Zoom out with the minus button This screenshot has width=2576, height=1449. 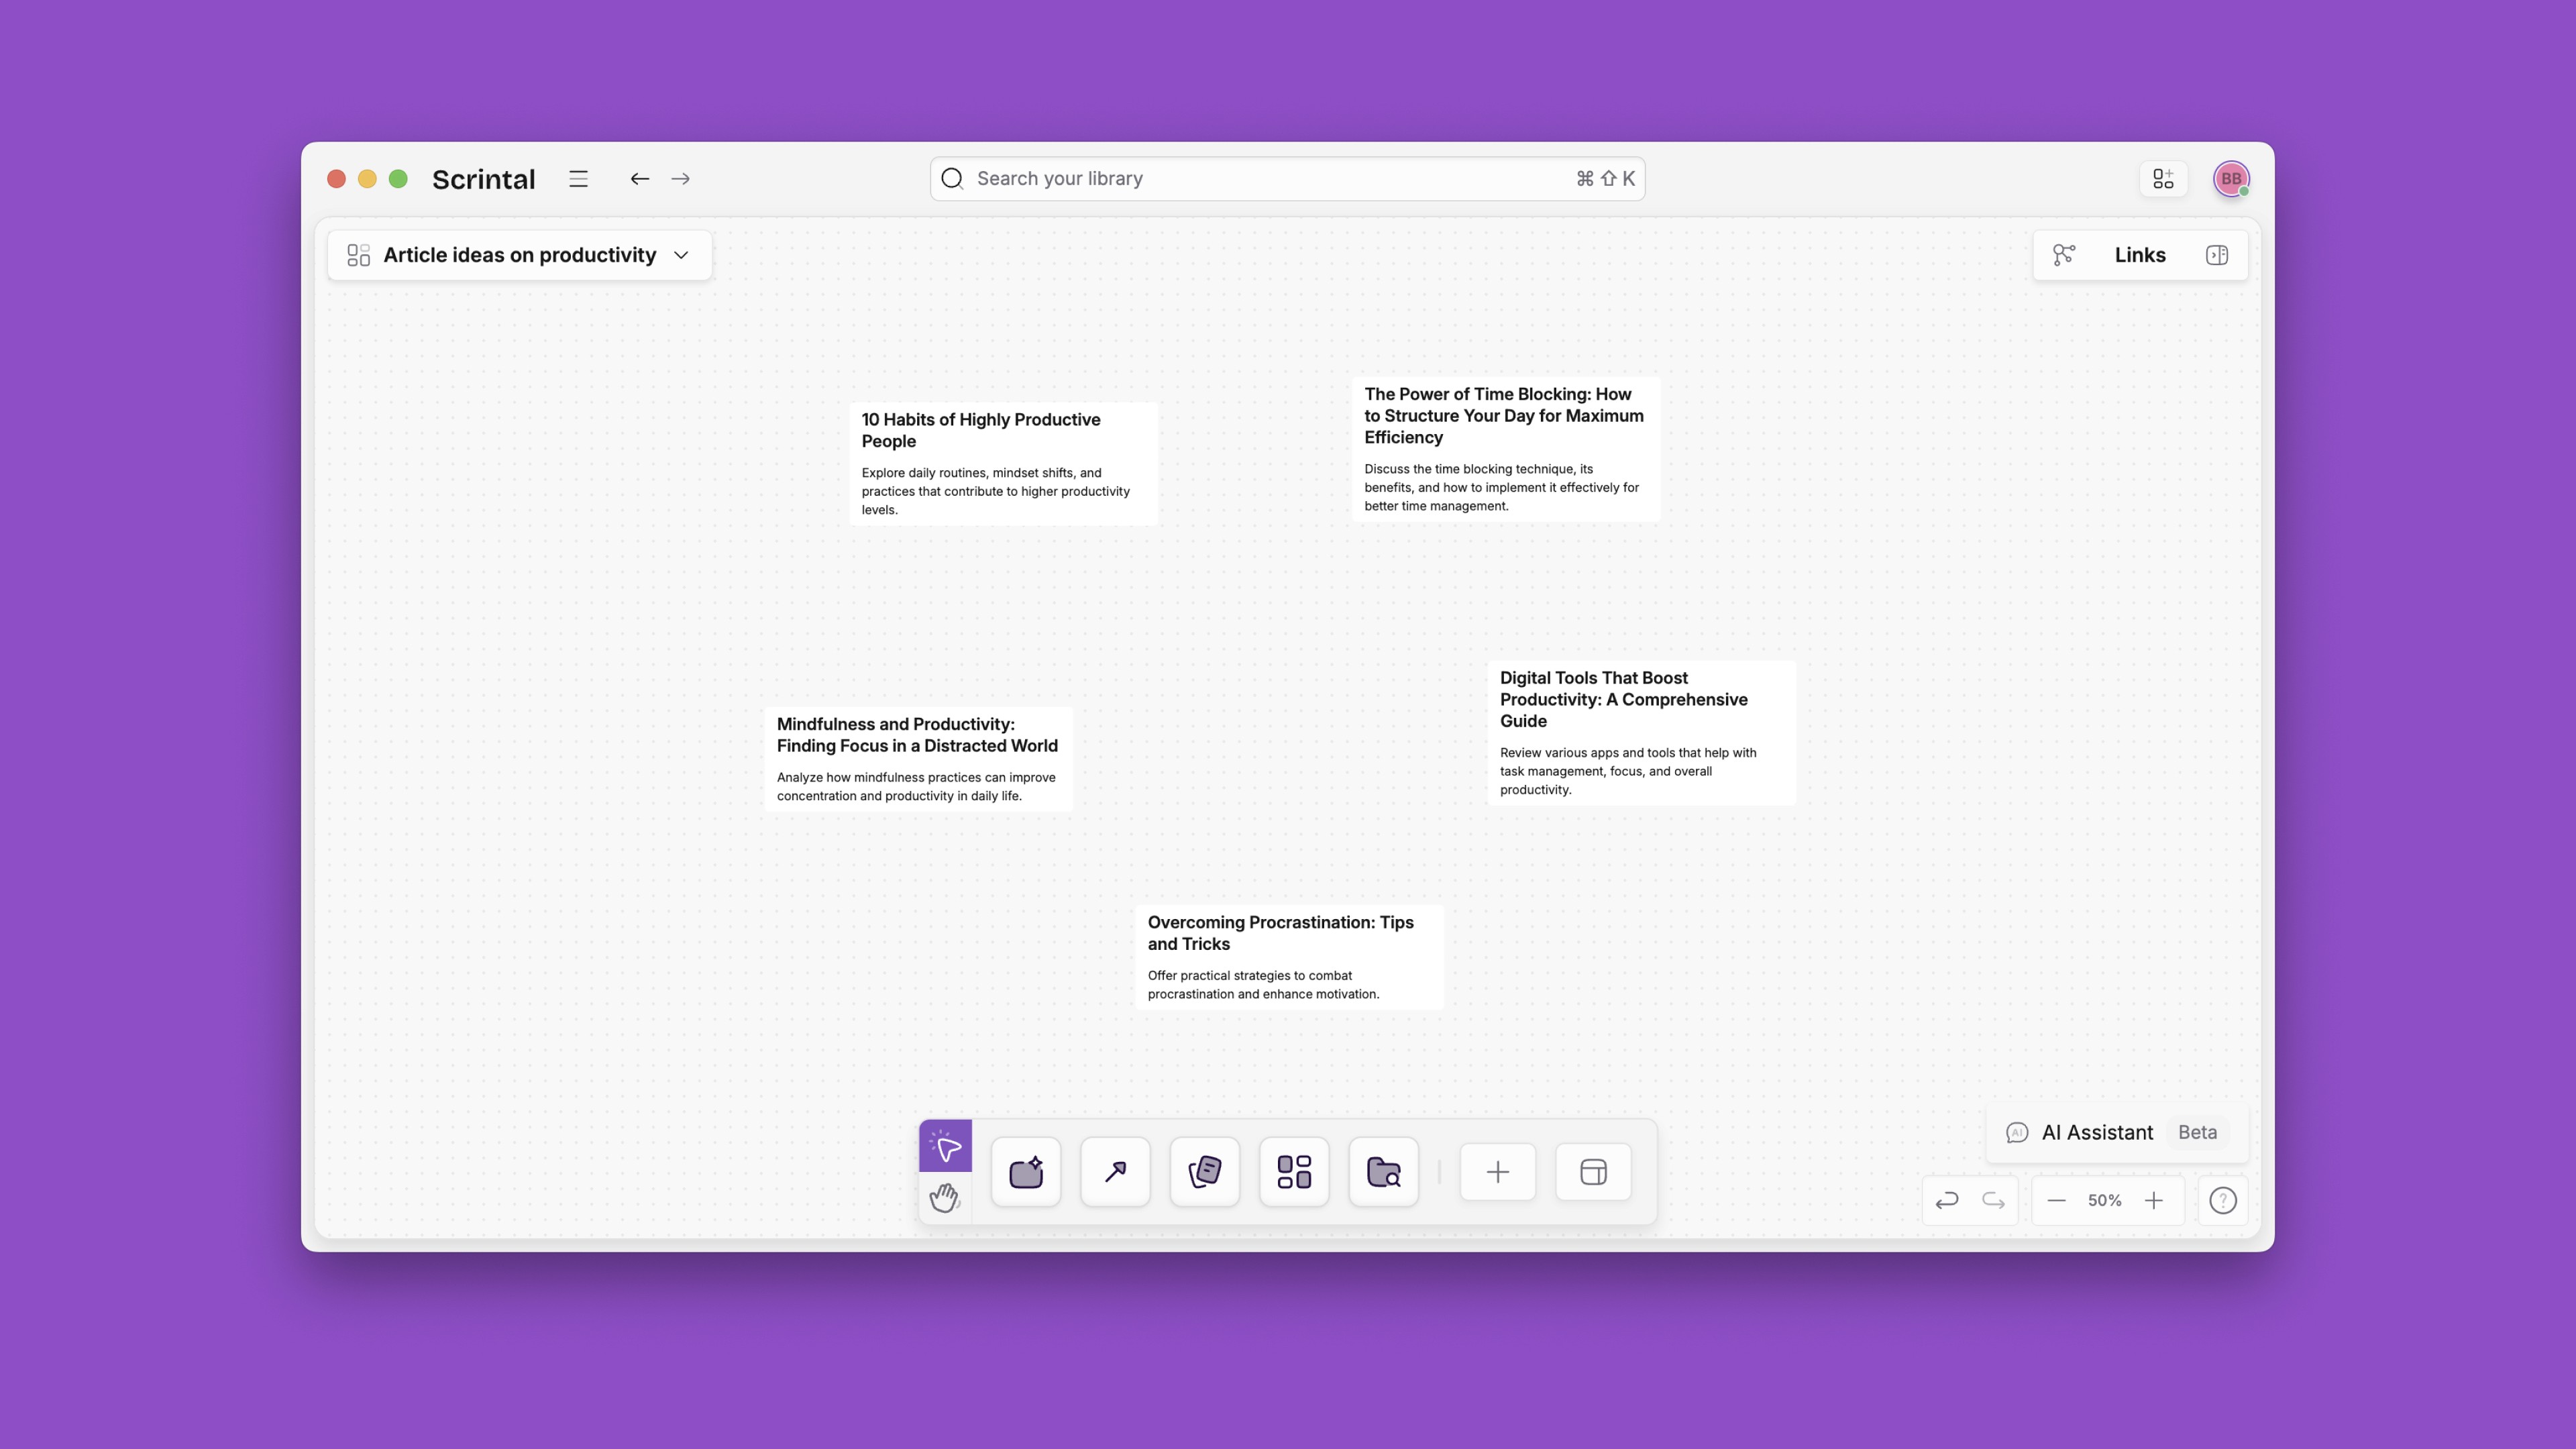(x=2056, y=1200)
